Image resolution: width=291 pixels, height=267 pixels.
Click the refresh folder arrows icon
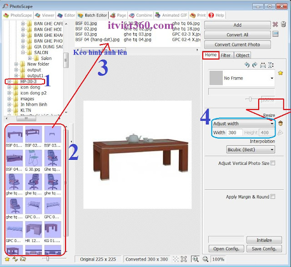(x=15, y=259)
